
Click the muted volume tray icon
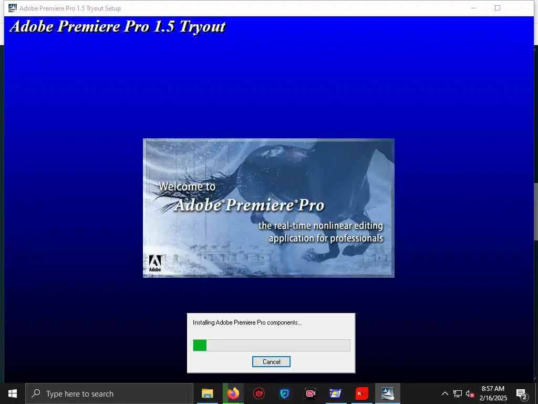(x=470, y=393)
